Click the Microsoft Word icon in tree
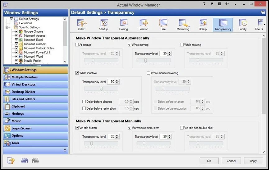The image size is (269, 170). click(21, 56)
